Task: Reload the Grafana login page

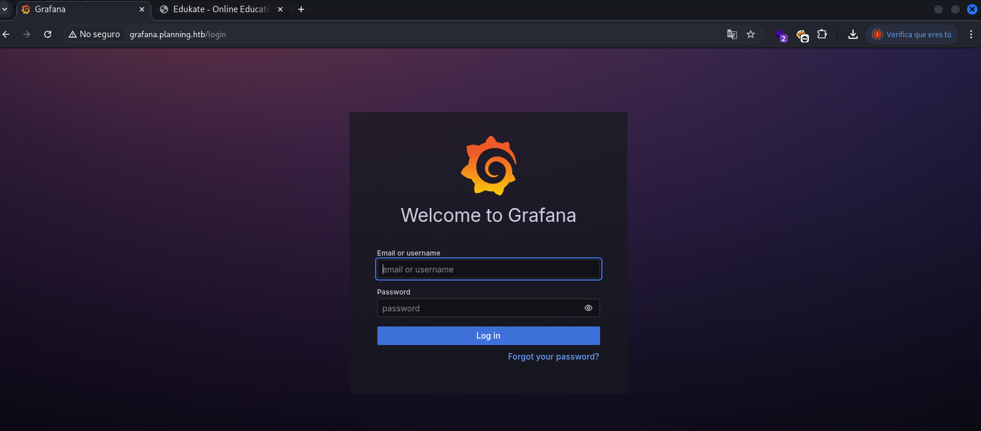Action: 48,34
